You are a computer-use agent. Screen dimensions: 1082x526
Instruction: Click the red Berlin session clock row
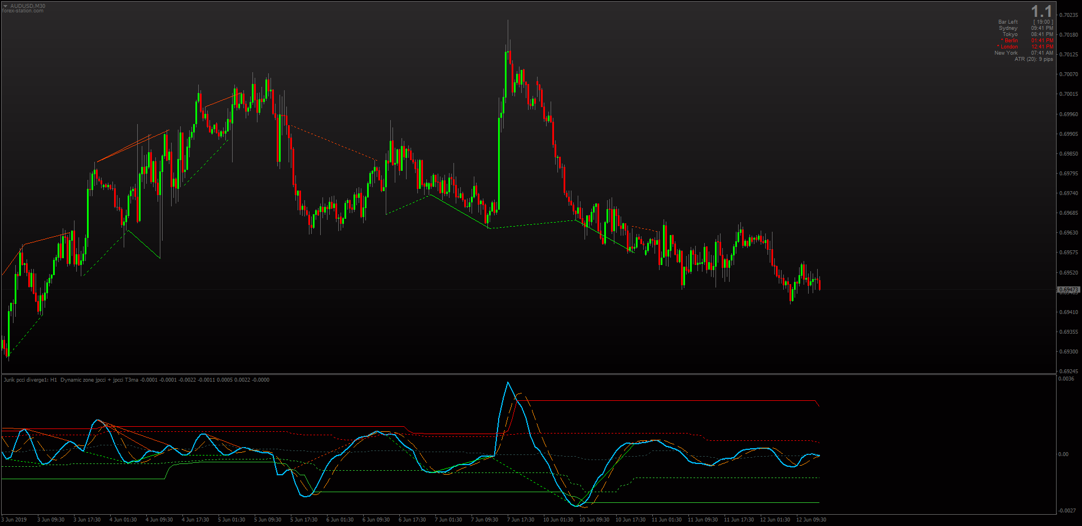[1027, 41]
